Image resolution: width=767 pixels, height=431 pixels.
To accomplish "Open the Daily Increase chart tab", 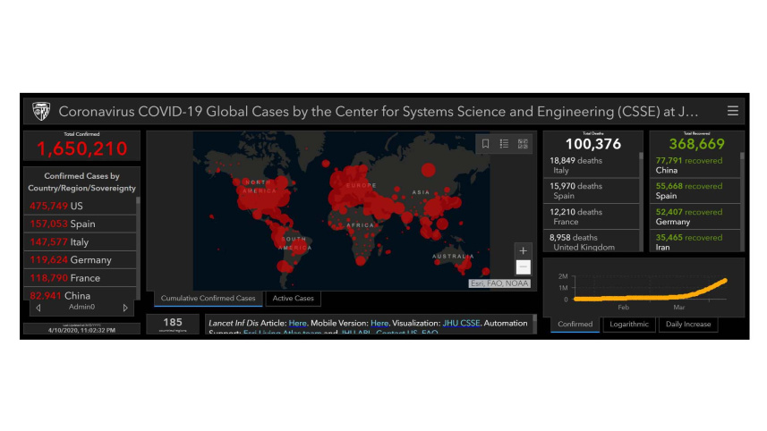I will 686,324.
